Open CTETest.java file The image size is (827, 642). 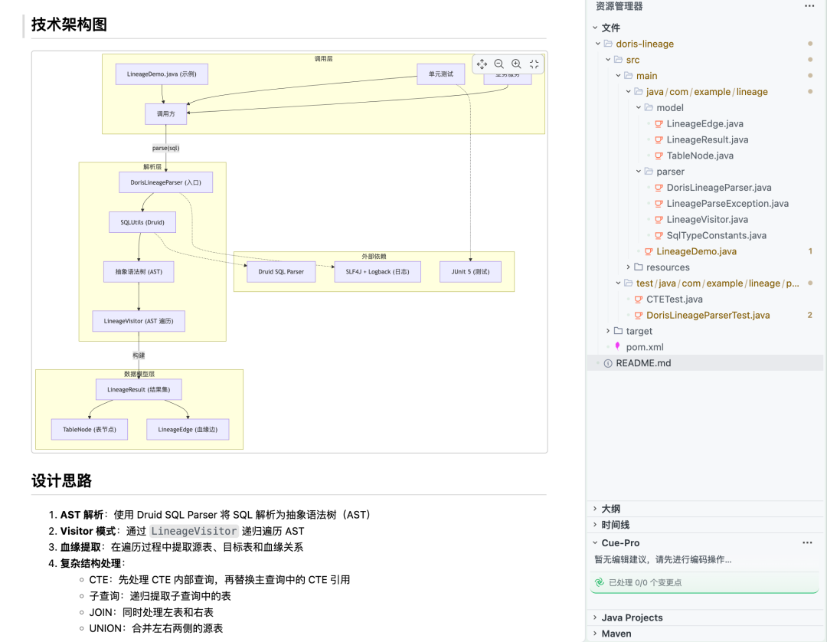click(x=674, y=300)
